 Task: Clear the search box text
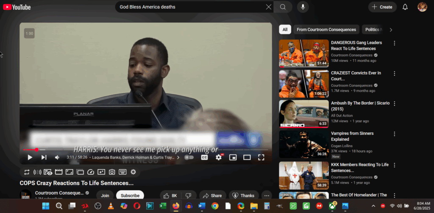pyautogui.click(x=268, y=7)
